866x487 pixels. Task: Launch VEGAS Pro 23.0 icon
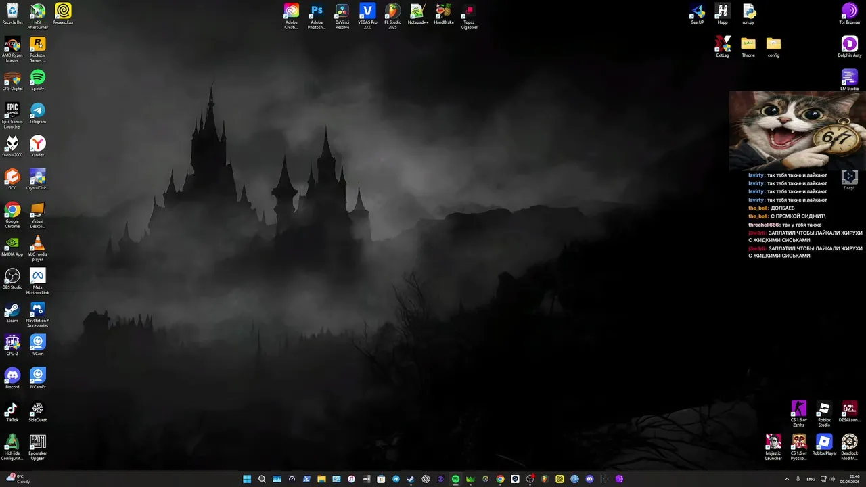pyautogui.click(x=367, y=16)
